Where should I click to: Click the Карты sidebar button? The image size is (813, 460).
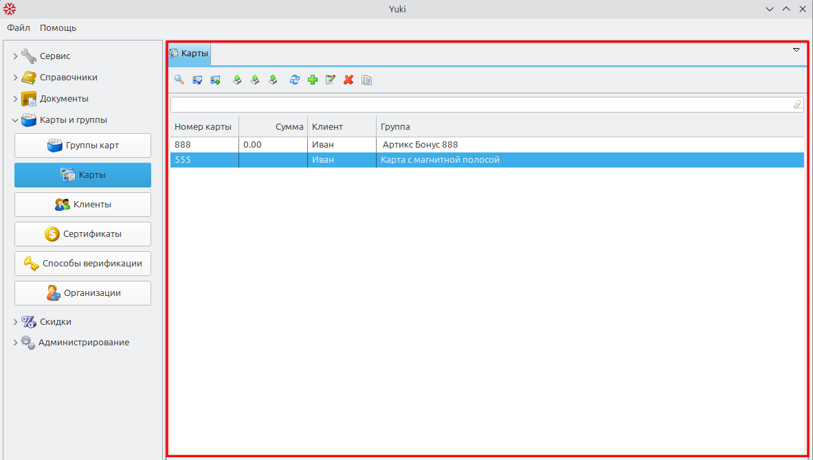83,175
